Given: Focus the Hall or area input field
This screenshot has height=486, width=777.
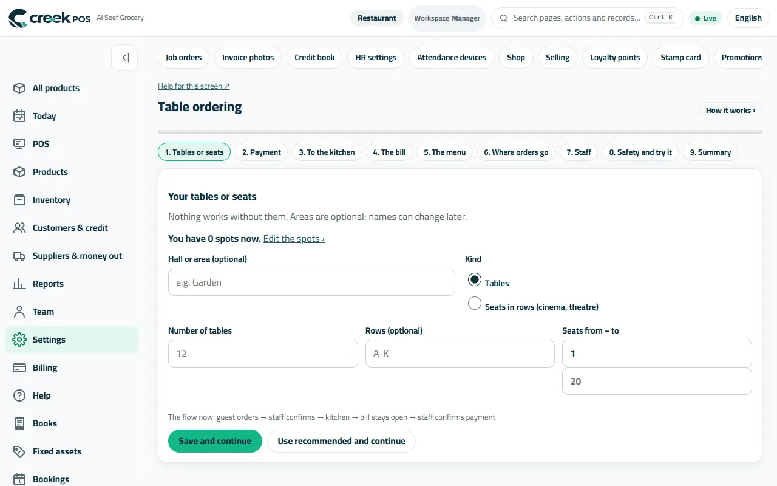Looking at the screenshot, I should pyautogui.click(x=311, y=282).
